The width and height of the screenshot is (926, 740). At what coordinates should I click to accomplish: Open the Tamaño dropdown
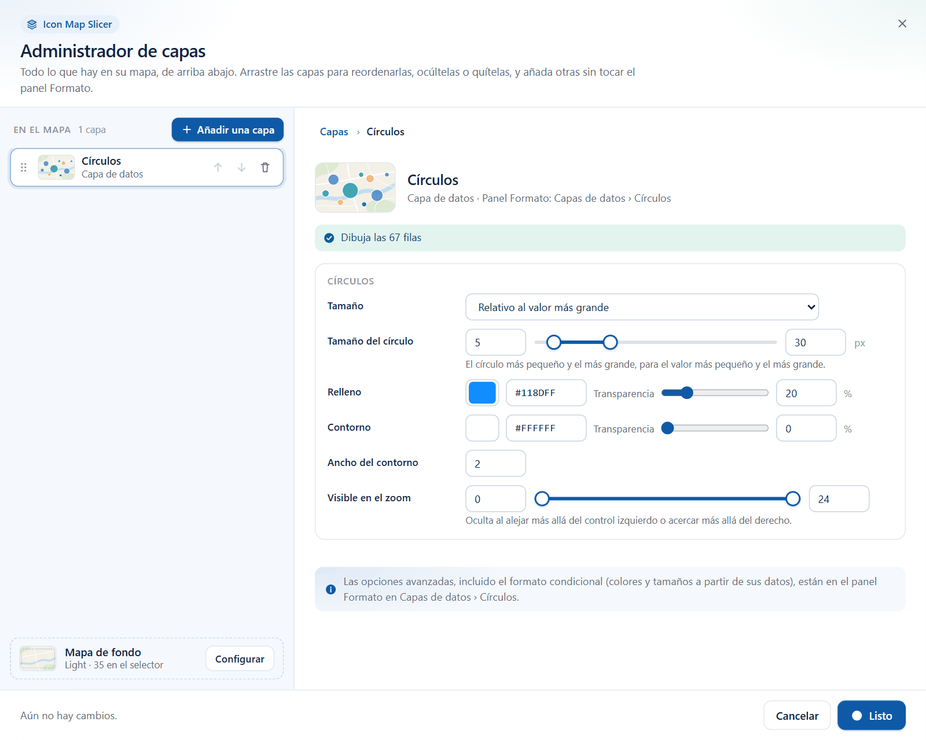(x=642, y=307)
